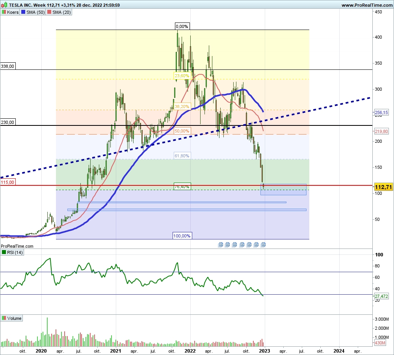The height and width of the screenshot is (355, 394).
Task: Open the fourth (middle) news document icon
Action: (242, 245)
